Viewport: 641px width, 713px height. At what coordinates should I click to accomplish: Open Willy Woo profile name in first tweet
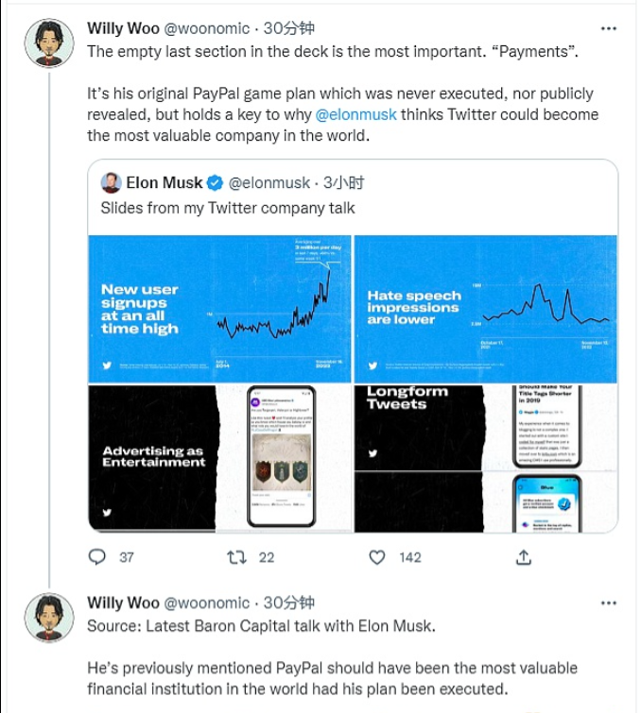coord(123,27)
